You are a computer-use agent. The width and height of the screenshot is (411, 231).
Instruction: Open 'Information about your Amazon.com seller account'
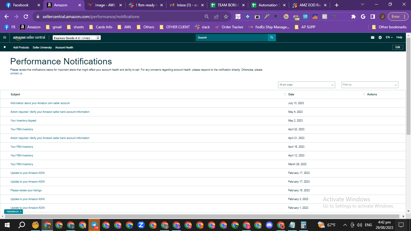40,103
